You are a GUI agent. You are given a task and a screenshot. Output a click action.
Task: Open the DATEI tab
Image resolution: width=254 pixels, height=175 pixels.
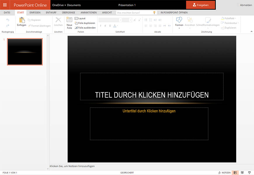[7, 13]
